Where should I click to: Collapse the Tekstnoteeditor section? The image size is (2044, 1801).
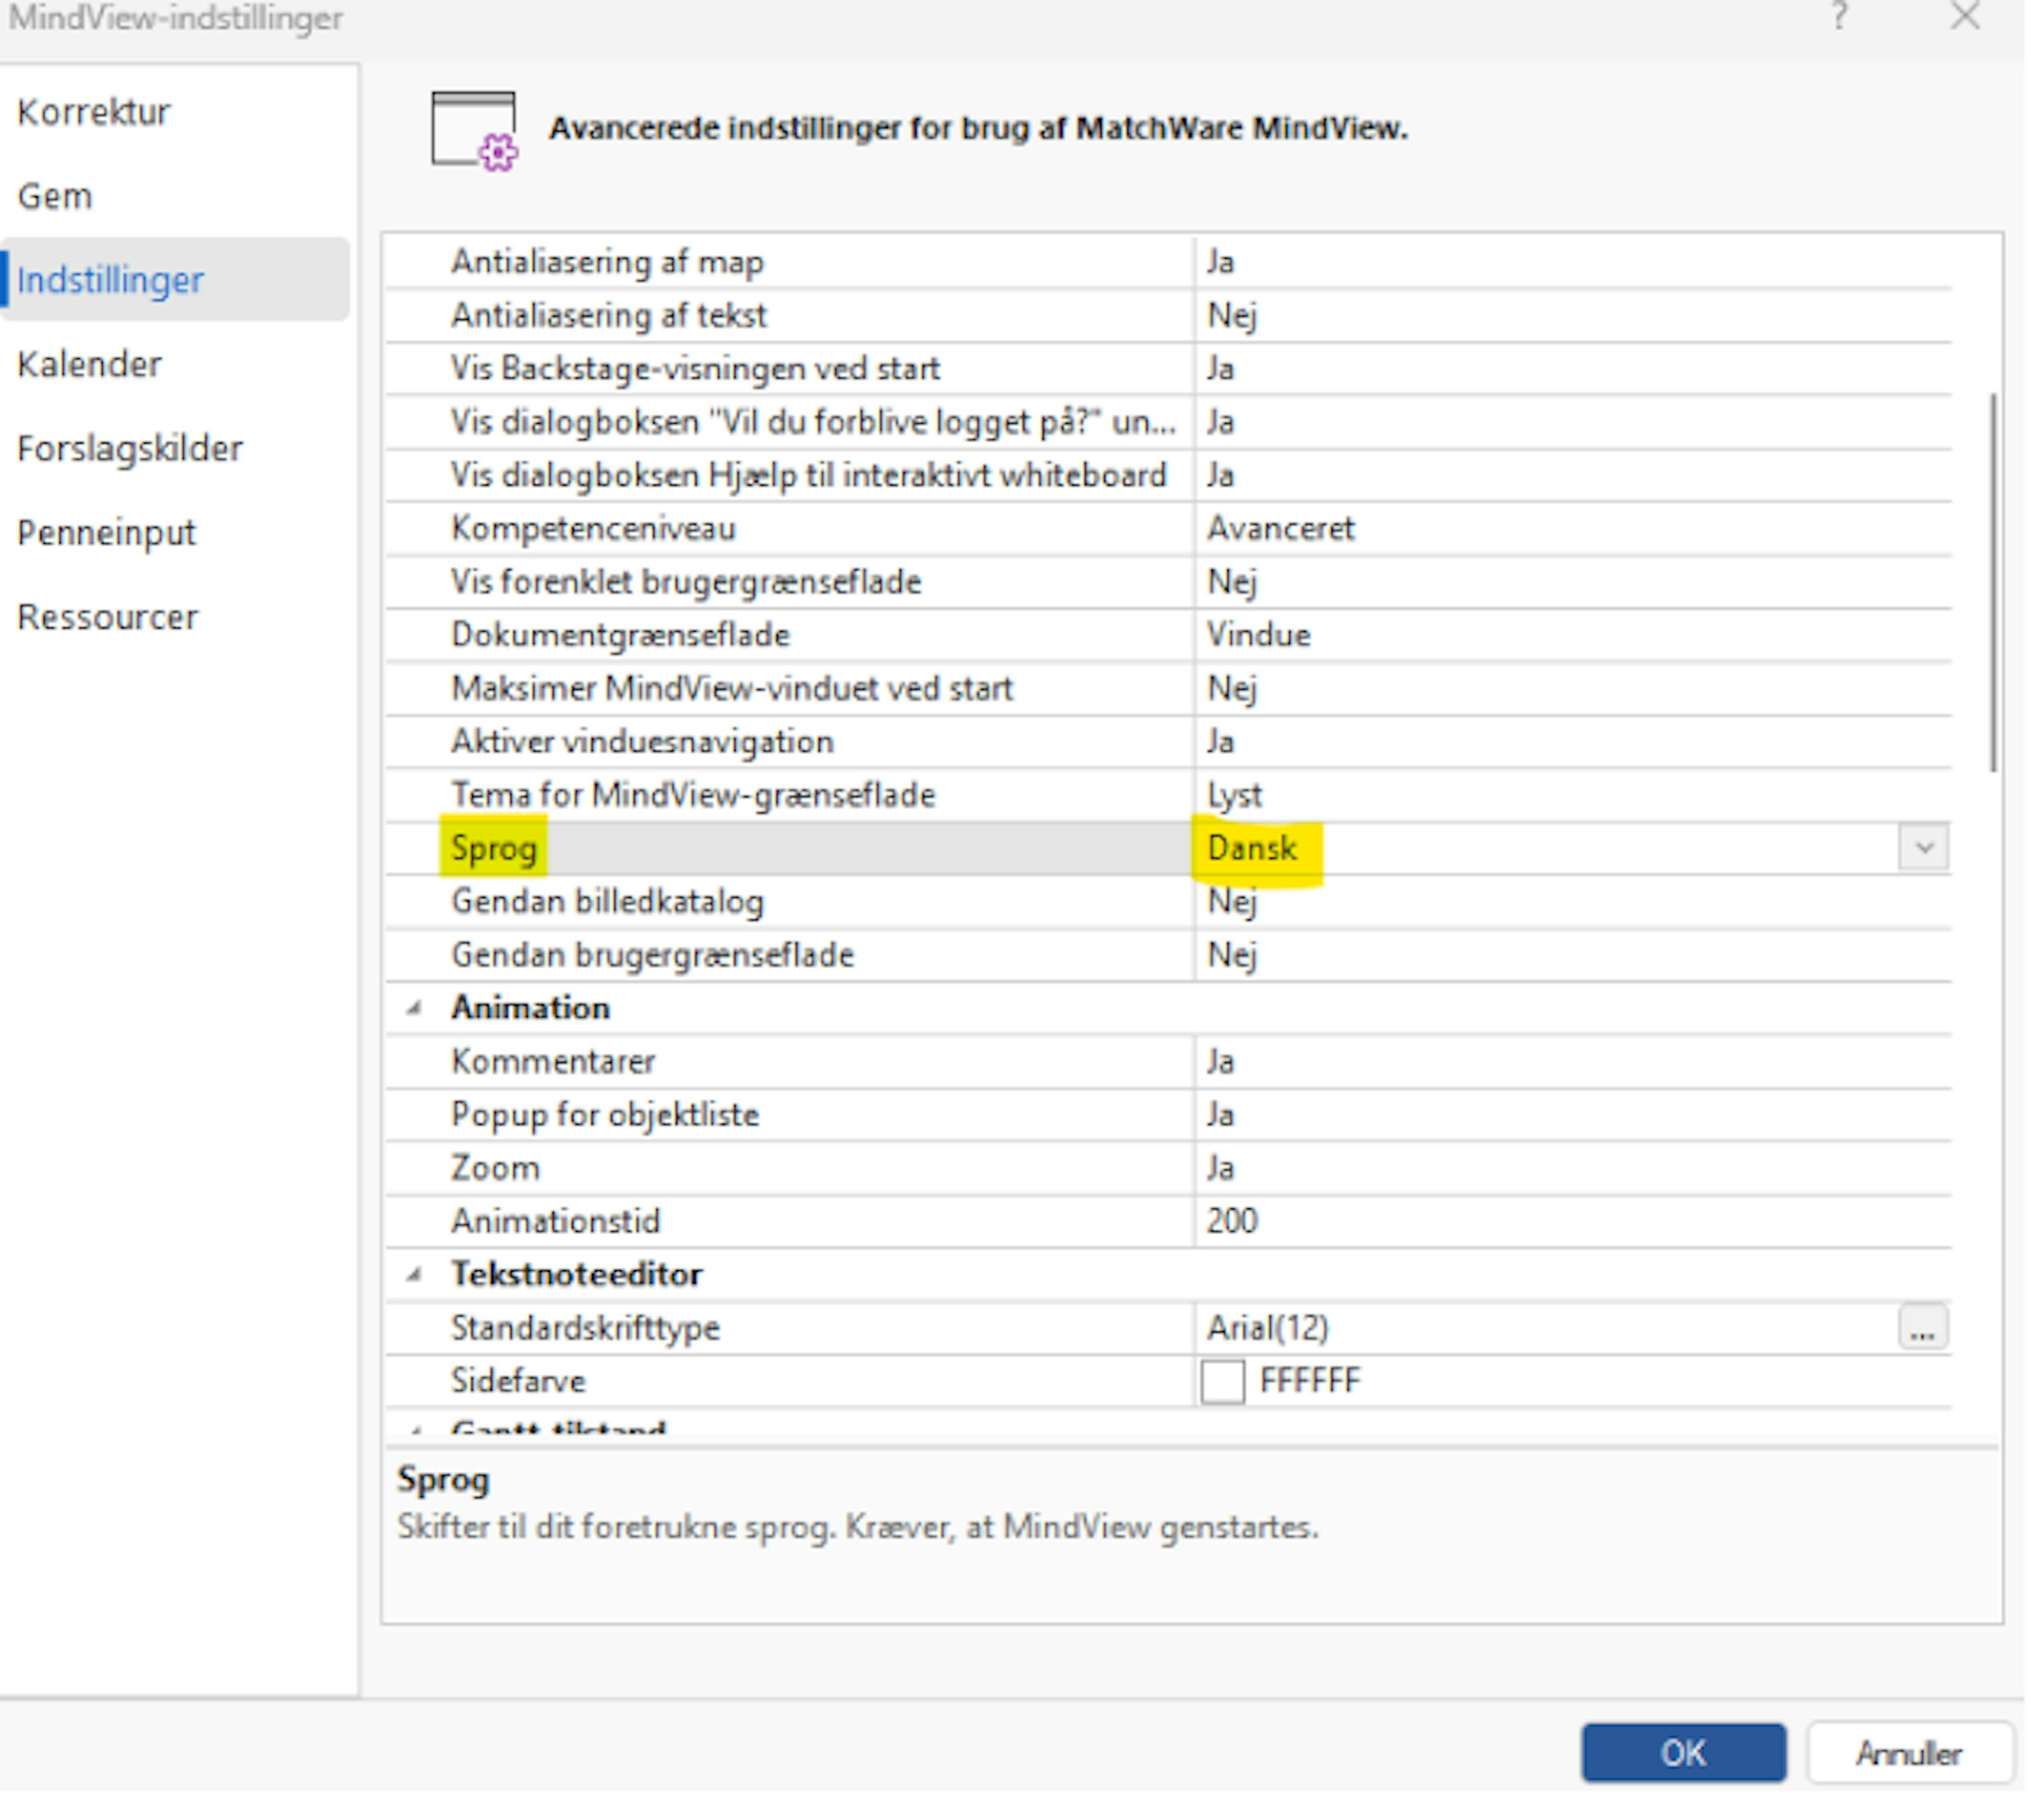point(414,1275)
